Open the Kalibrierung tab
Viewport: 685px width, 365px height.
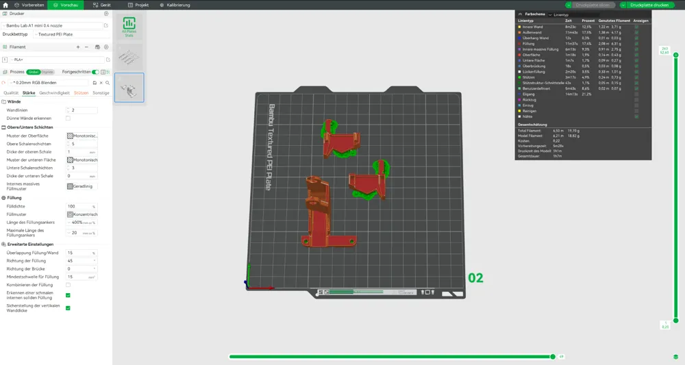[x=175, y=5]
